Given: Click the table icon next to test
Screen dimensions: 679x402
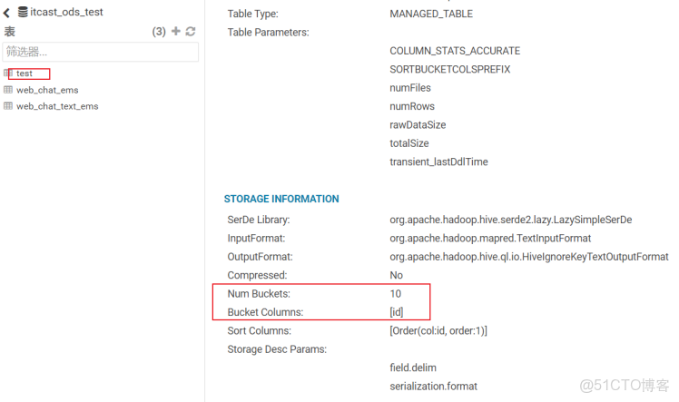Looking at the screenshot, I should coord(8,74).
